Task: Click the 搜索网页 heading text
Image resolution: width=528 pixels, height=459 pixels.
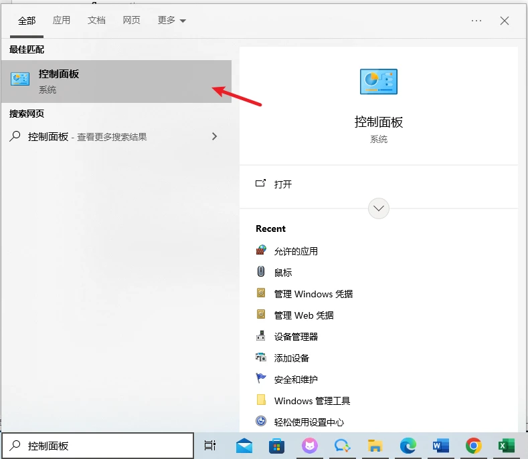Action: [x=27, y=114]
